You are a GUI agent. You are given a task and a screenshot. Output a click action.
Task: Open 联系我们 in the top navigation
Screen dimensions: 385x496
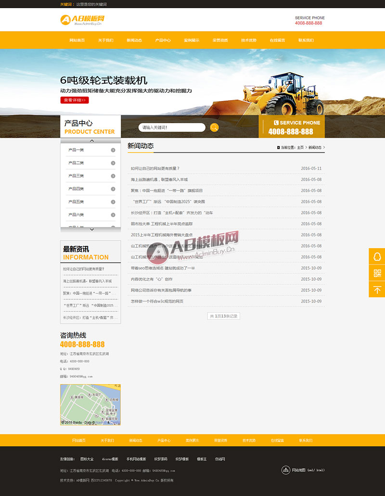(306, 40)
